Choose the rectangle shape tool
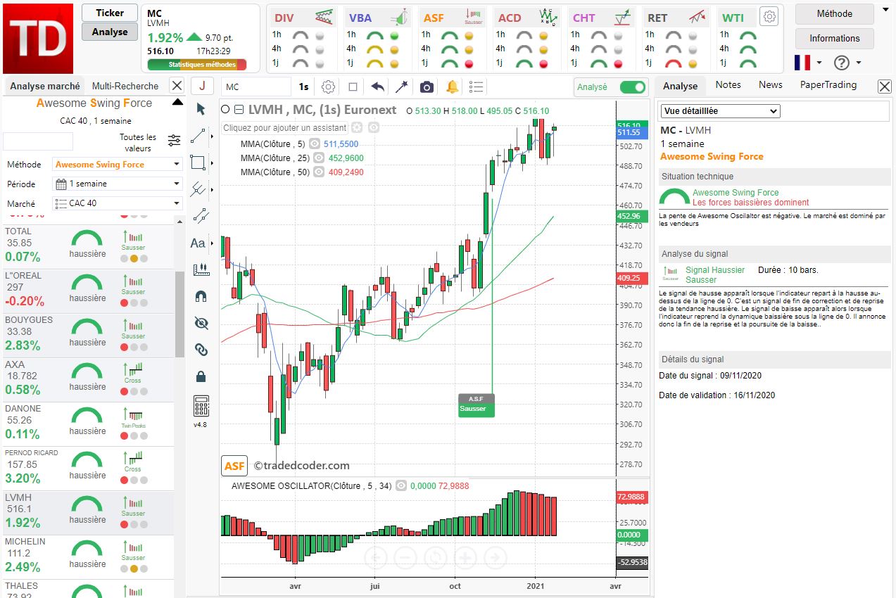This screenshot has height=598, width=896. click(199, 163)
